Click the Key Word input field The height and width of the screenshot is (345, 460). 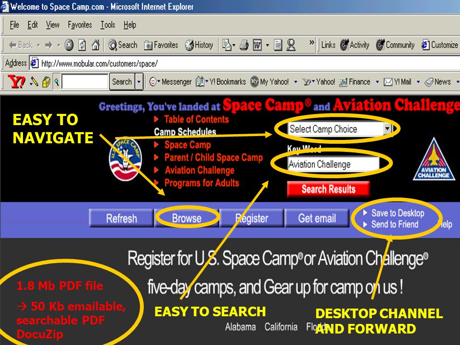tap(333, 164)
